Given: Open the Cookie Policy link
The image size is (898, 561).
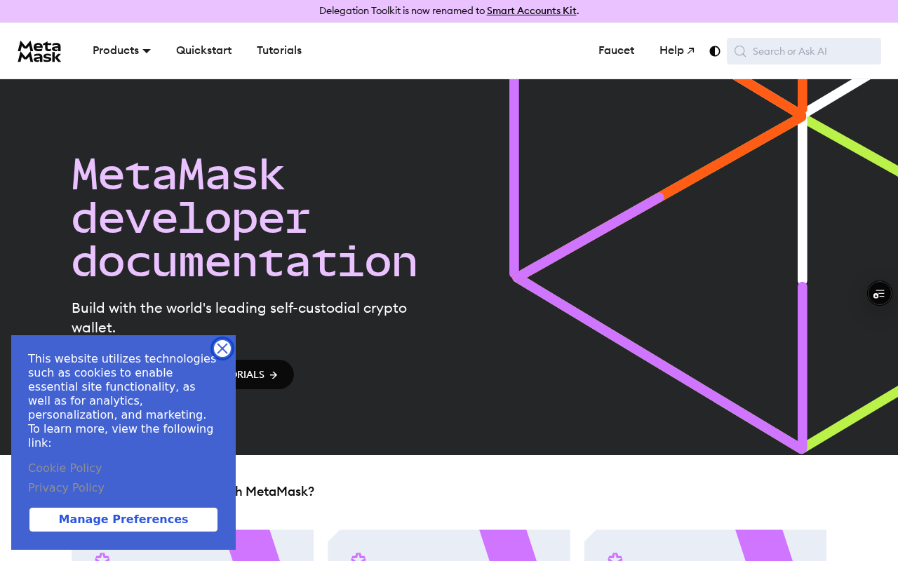Looking at the screenshot, I should click(65, 468).
